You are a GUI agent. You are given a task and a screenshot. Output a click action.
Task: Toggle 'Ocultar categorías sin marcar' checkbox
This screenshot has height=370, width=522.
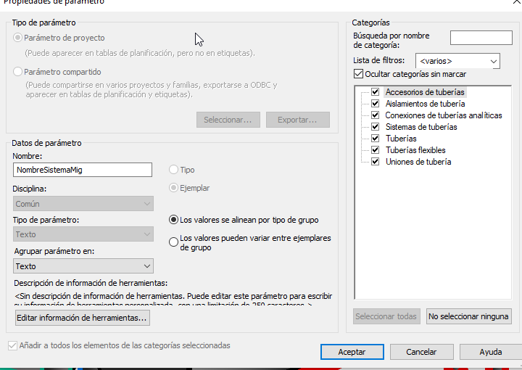click(x=359, y=74)
